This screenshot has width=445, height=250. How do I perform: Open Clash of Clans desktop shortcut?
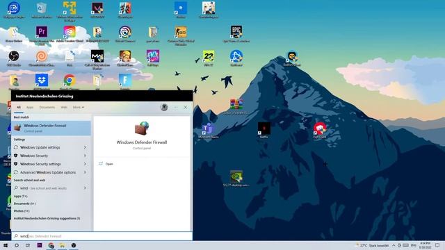click(125, 58)
